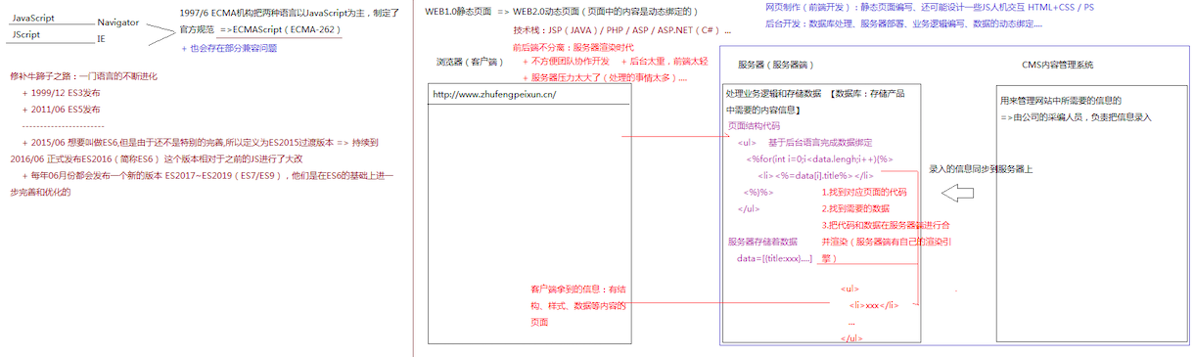Select the '<%for(int i=0;i<data.lengh;i++){%>' code line
Screen dimensions: 1194x357
click(819, 158)
